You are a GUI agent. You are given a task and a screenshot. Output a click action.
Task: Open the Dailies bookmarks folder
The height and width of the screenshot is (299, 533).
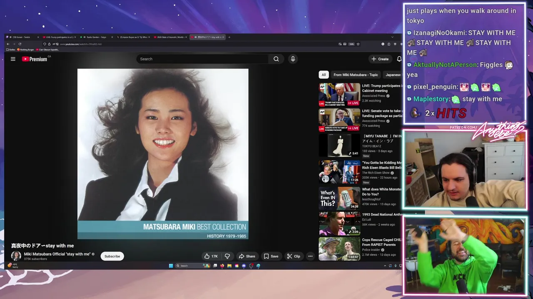click(x=11, y=49)
